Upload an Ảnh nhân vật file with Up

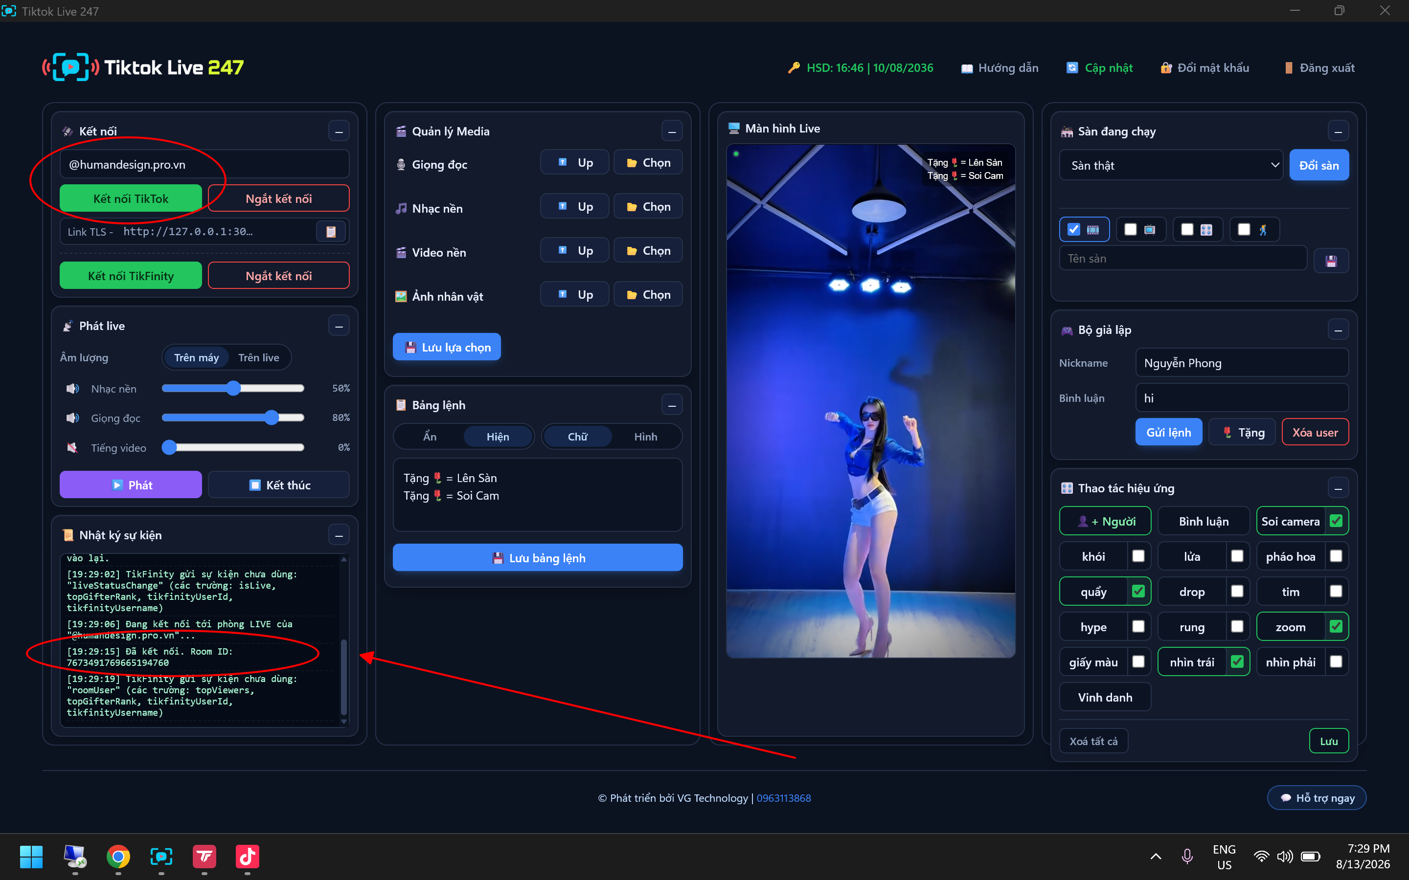[x=575, y=294]
